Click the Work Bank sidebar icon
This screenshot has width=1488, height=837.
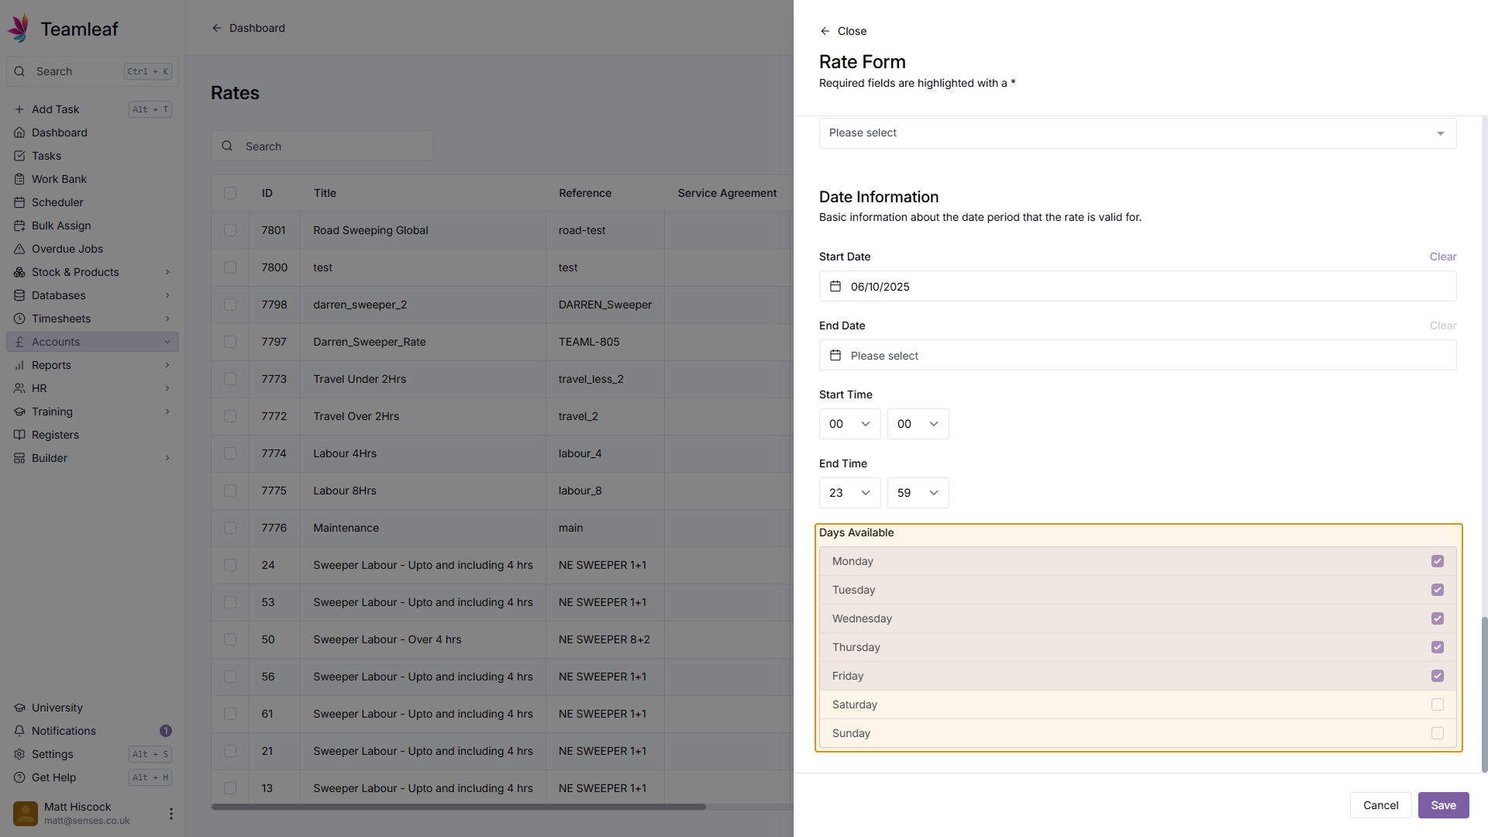19,179
